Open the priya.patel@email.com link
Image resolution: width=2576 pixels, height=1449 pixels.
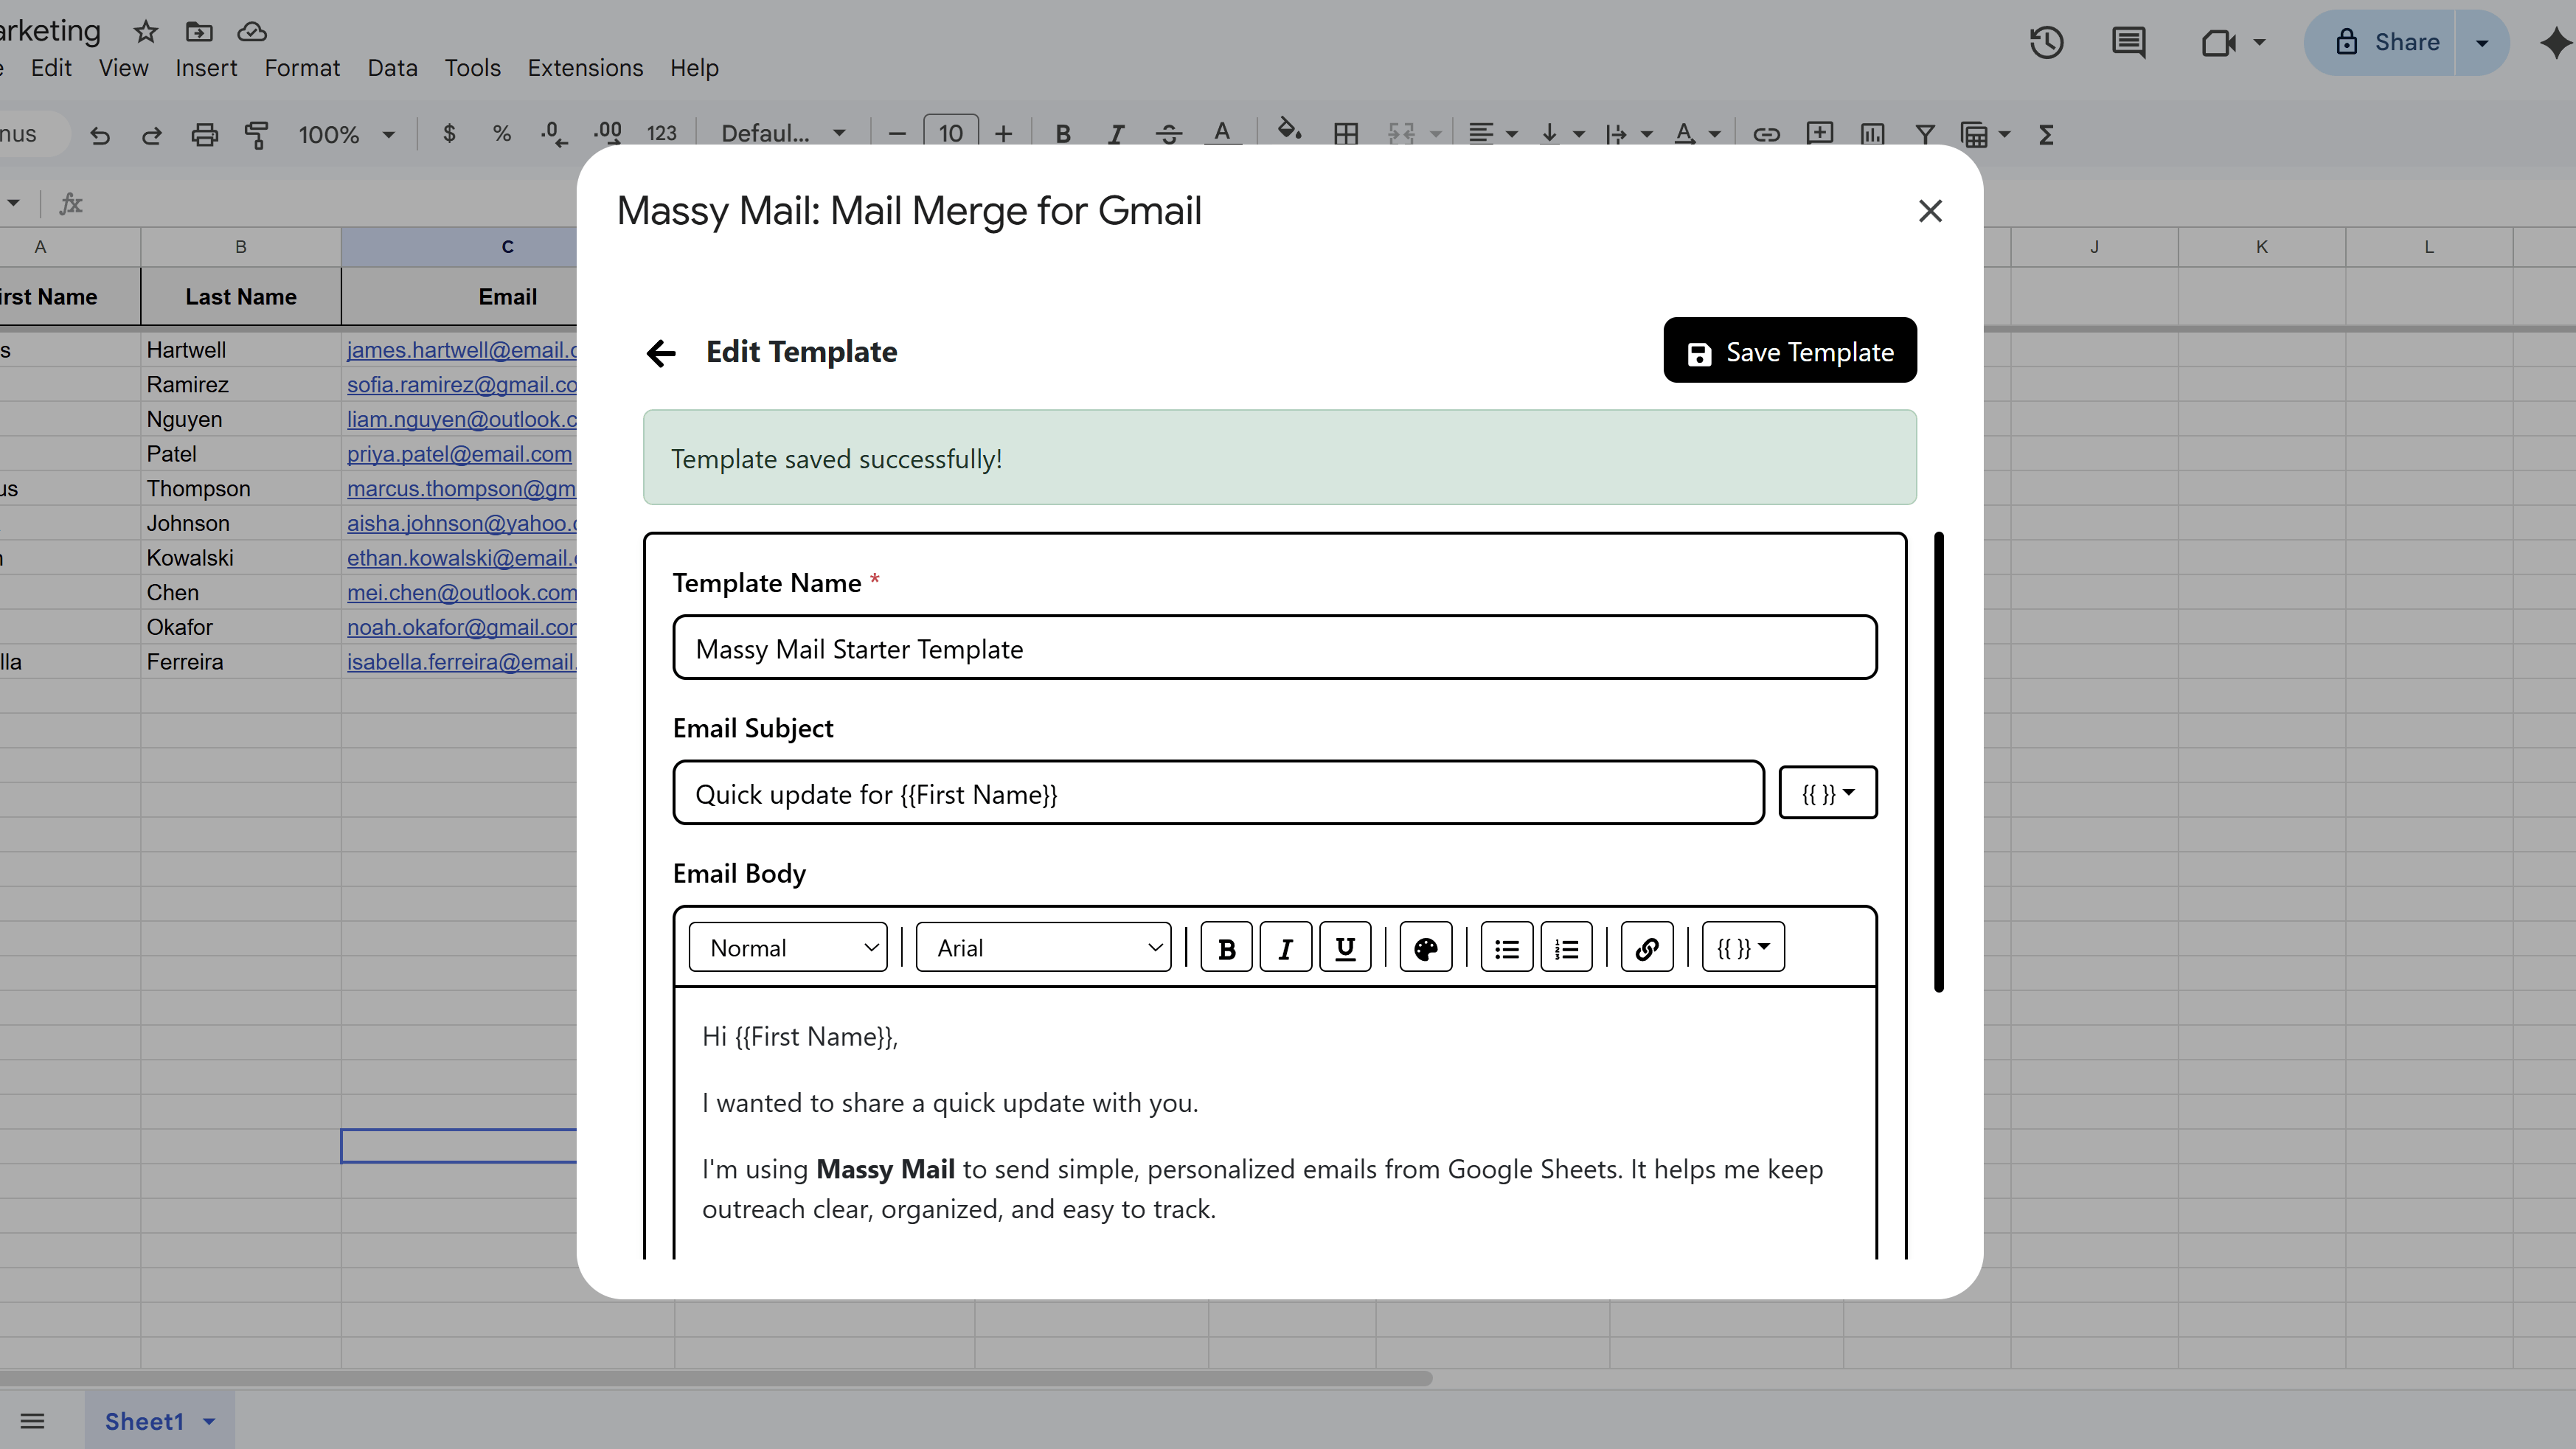click(x=459, y=454)
